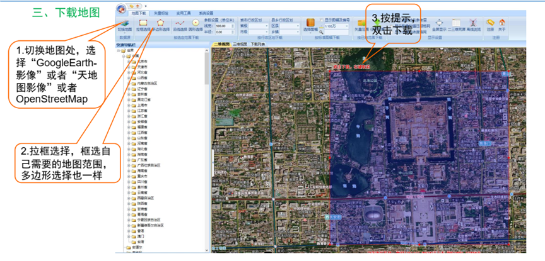Open the 矢量标绘 ribbon tab

coord(161,13)
